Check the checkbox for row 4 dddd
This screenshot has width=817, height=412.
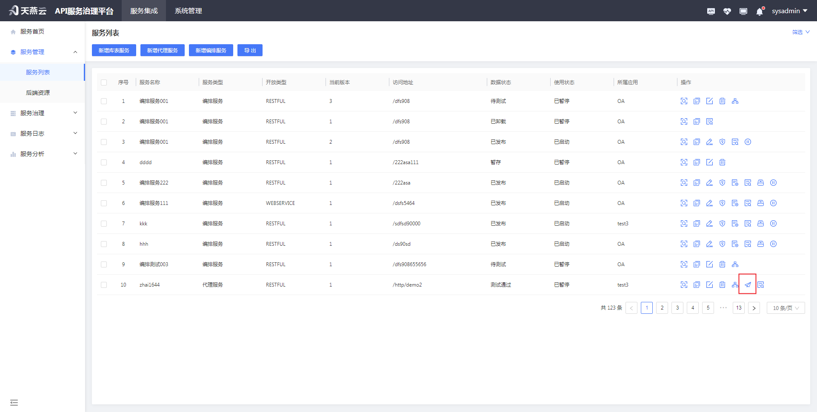[x=104, y=162]
